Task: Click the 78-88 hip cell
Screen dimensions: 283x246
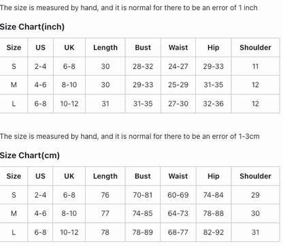Action: (x=214, y=213)
